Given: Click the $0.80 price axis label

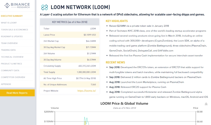Looking at the screenshot, I should [x=200, y=111].
